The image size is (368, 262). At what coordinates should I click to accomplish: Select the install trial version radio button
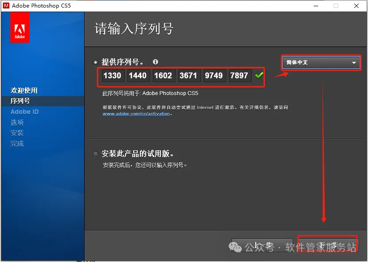(x=95, y=154)
